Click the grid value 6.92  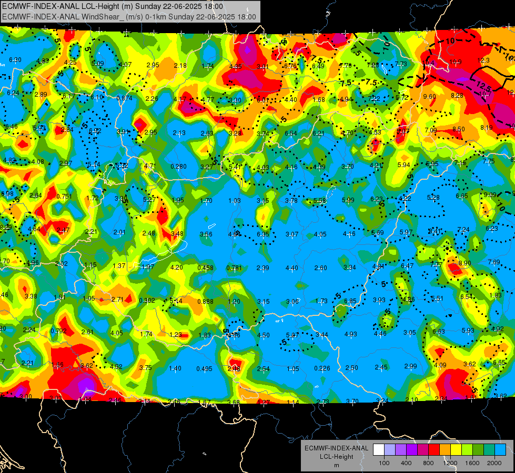coord(95,131)
